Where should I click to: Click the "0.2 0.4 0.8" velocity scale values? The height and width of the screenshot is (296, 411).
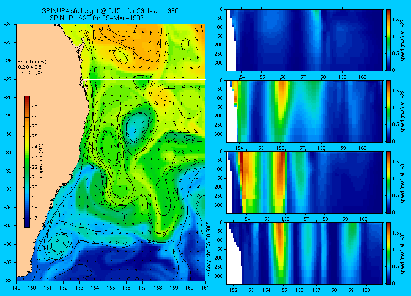(x=30, y=67)
